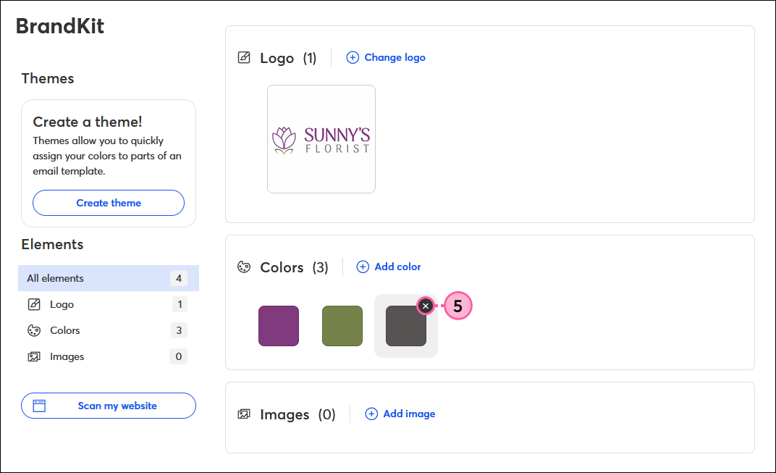Click the Add color link
The image size is (776, 473).
tap(397, 267)
